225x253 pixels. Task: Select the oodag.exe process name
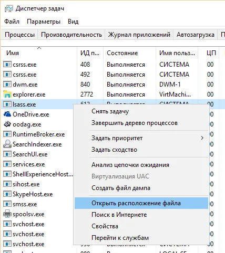27,124
